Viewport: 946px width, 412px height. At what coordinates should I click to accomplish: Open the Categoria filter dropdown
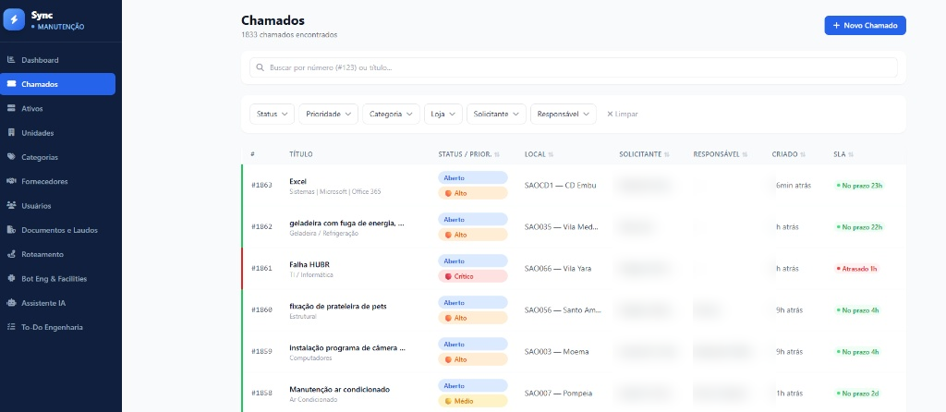click(x=391, y=114)
